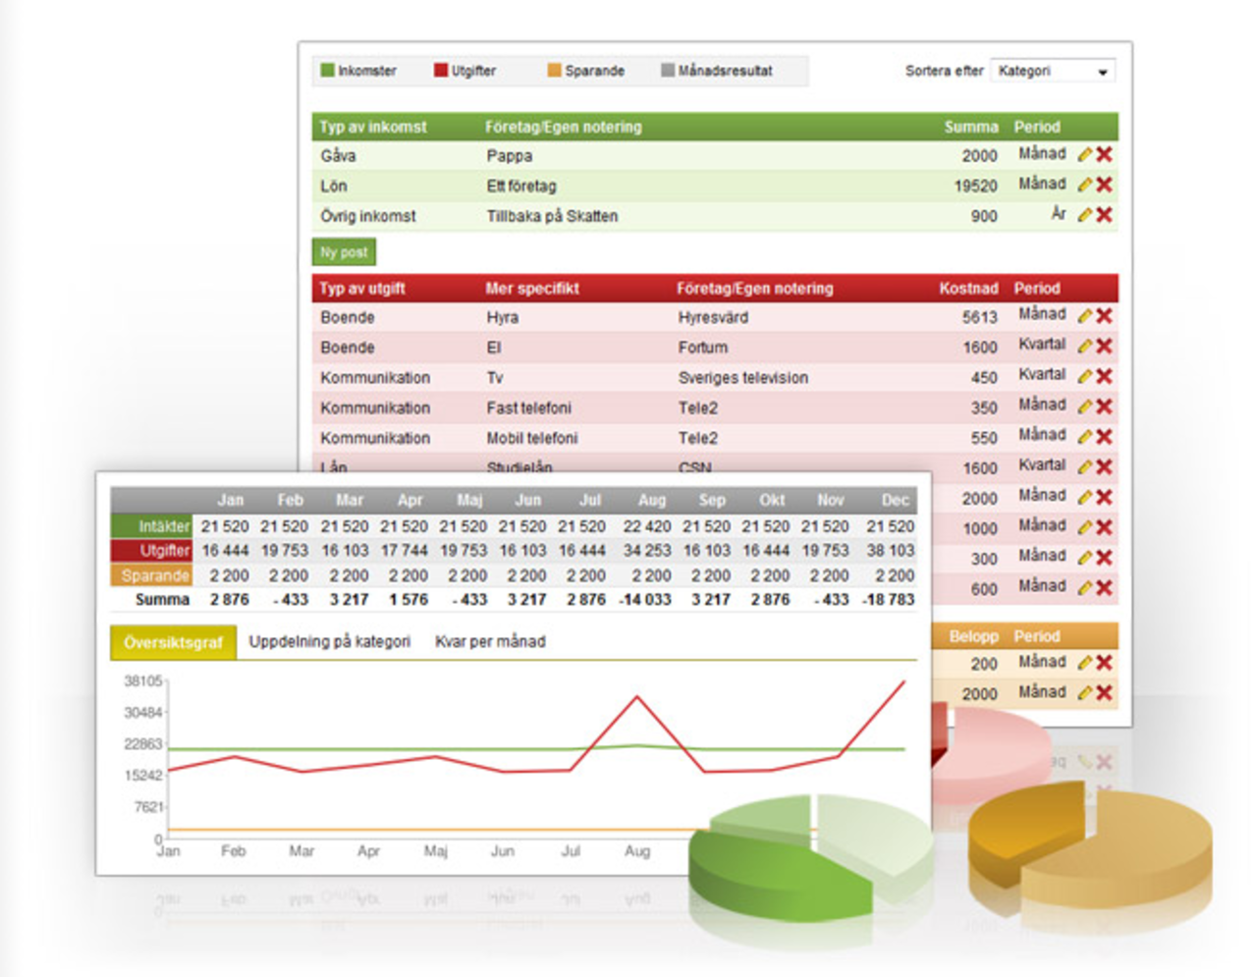
Task: Click the Kostnad column header to sort
Action: [967, 289]
